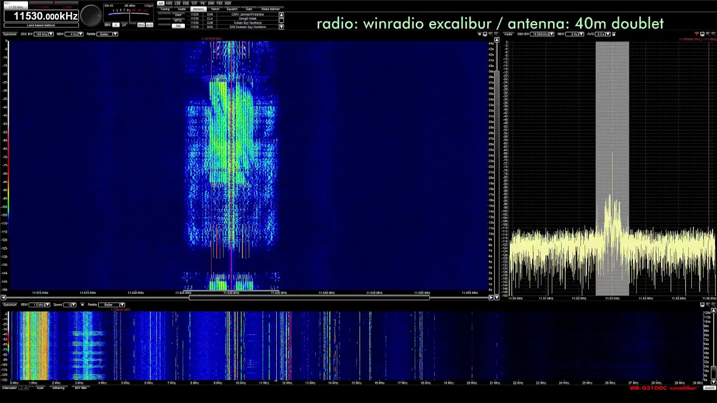Zoom in on the audio spectrum
The height and width of the screenshot is (403, 717).
coord(708,34)
